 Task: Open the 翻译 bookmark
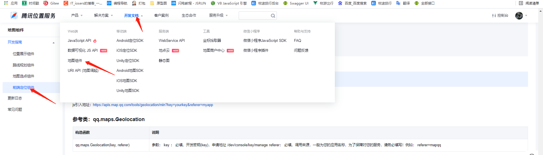(403, 3)
